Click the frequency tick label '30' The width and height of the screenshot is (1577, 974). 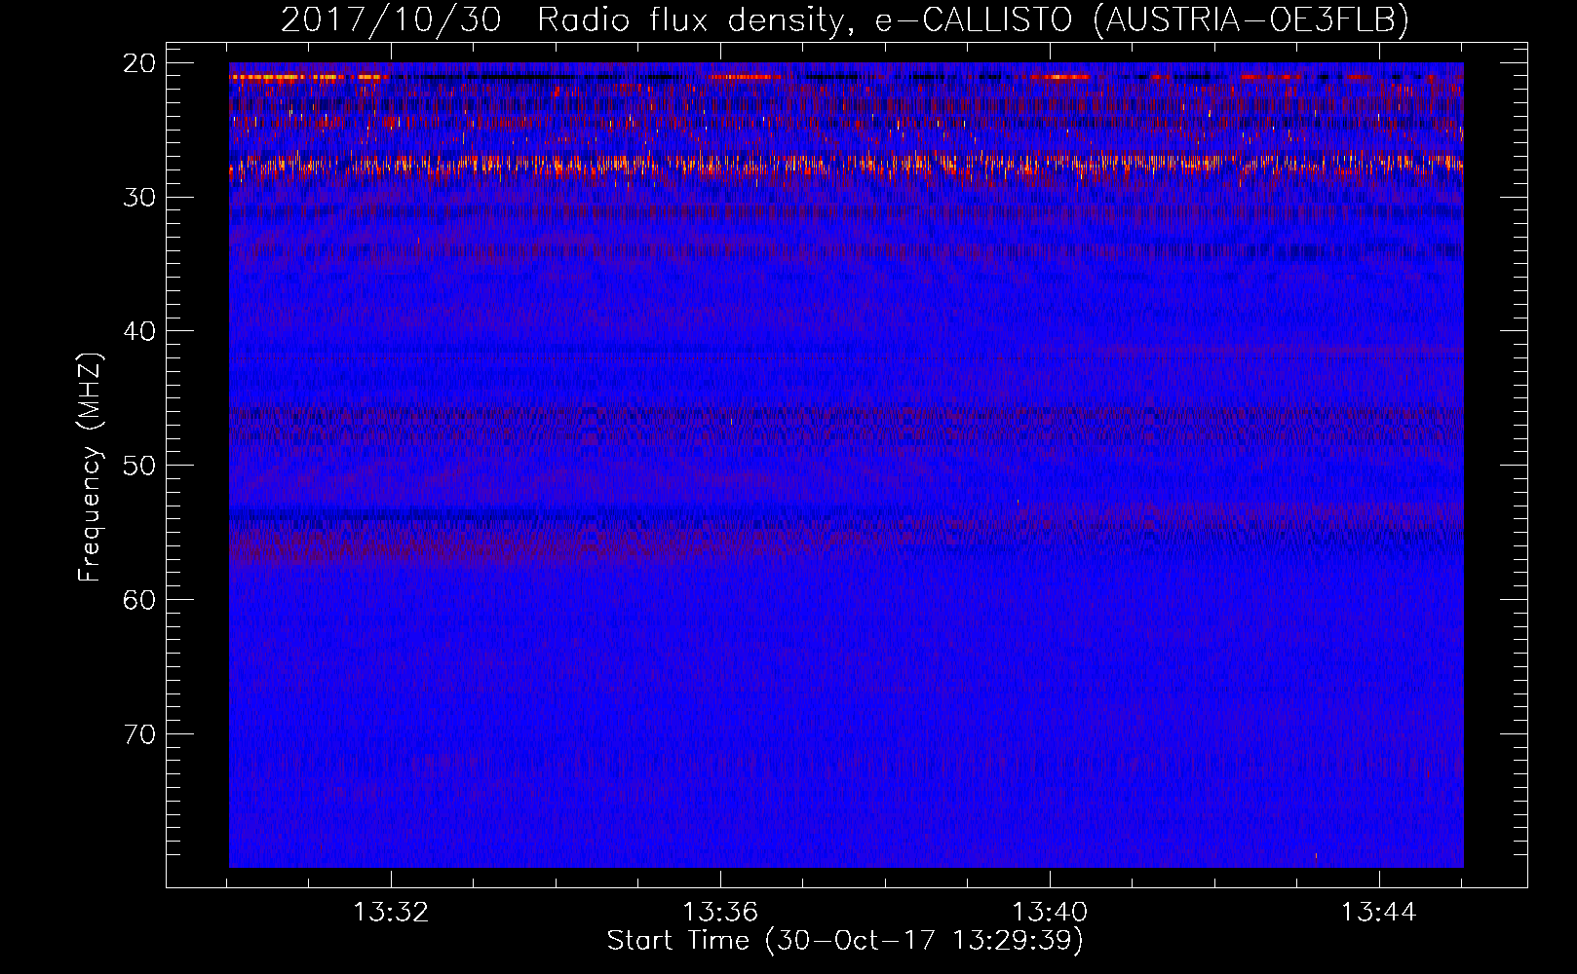[x=140, y=197]
